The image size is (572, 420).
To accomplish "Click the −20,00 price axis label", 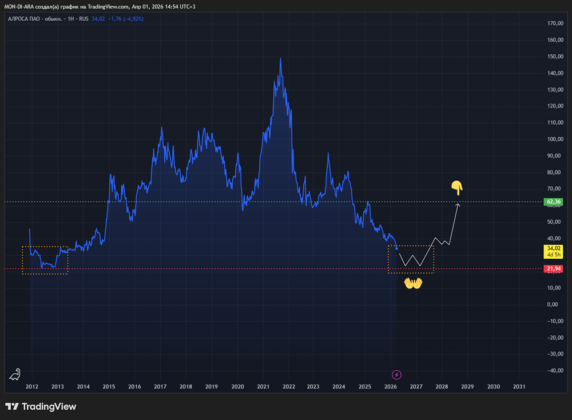I will [555, 338].
